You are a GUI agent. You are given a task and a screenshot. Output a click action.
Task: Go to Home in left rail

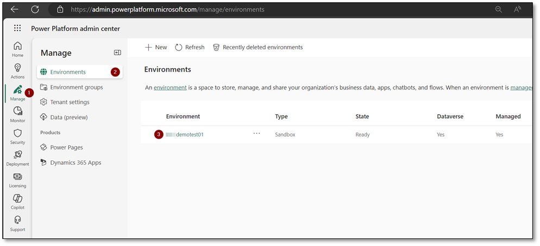[17, 49]
